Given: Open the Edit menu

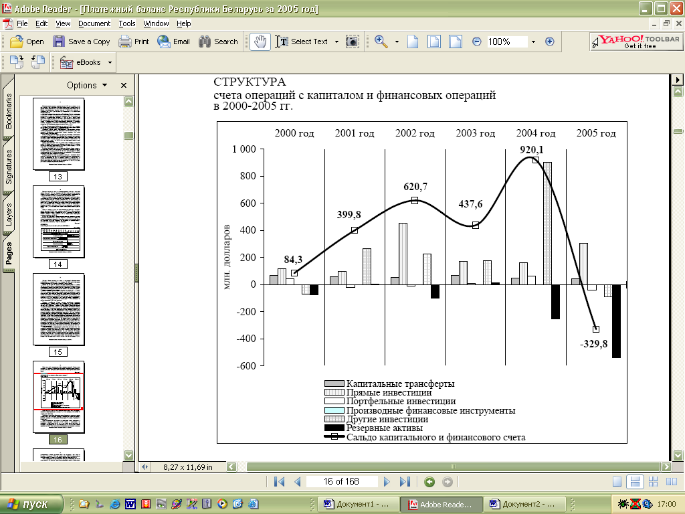Looking at the screenshot, I should pos(41,23).
